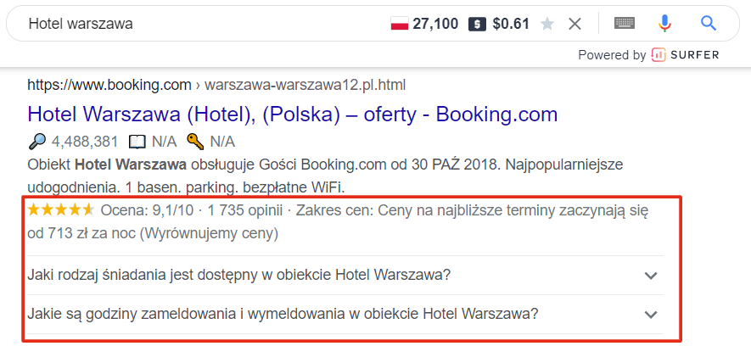Open the on-screen keyboard icon

(624, 23)
